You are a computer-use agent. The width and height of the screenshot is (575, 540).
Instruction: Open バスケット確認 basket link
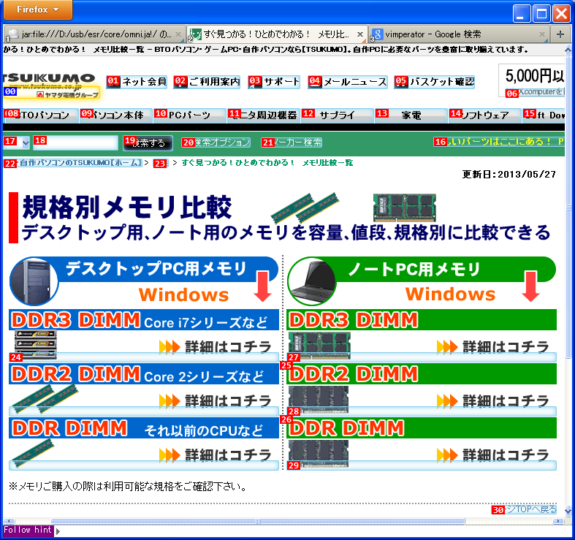pyautogui.click(x=435, y=81)
